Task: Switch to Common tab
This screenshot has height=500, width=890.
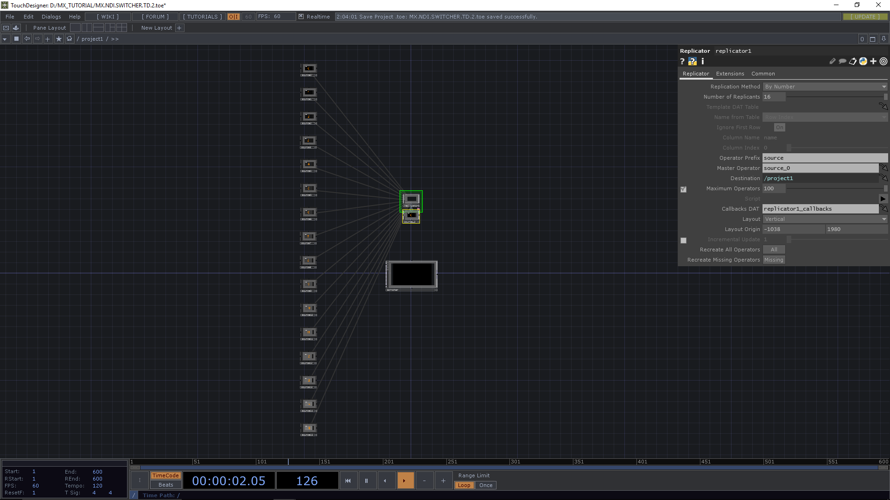Action: 763,74
